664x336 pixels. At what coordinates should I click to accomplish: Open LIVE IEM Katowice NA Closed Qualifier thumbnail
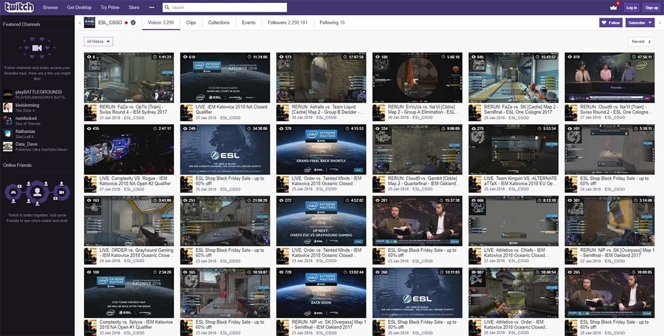click(225, 77)
